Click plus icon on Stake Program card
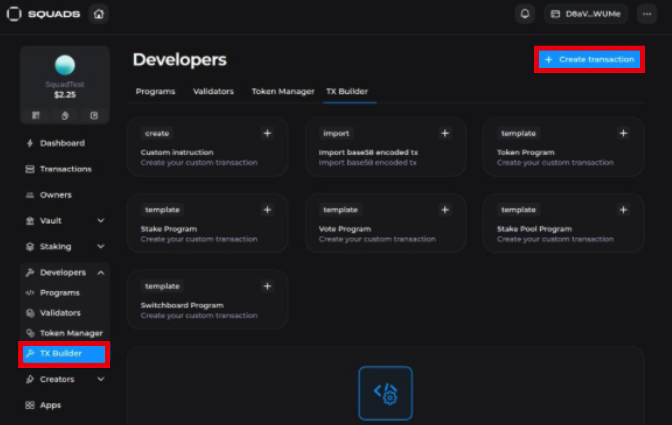Image resolution: width=672 pixels, height=425 pixels. point(267,210)
